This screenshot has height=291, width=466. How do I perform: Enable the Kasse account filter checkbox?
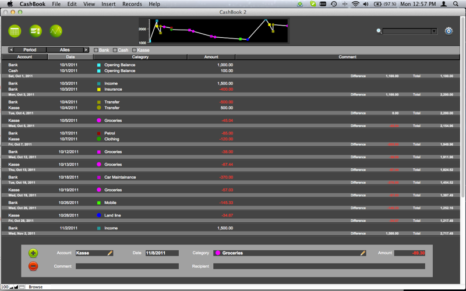click(x=135, y=50)
